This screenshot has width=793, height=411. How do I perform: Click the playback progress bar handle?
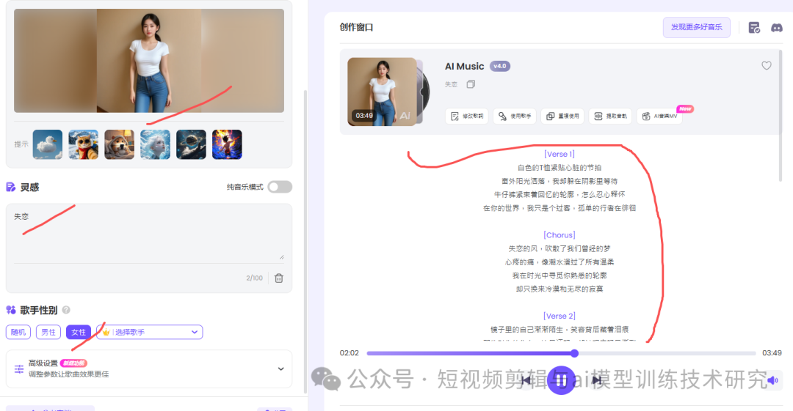click(x=574, y=353)
